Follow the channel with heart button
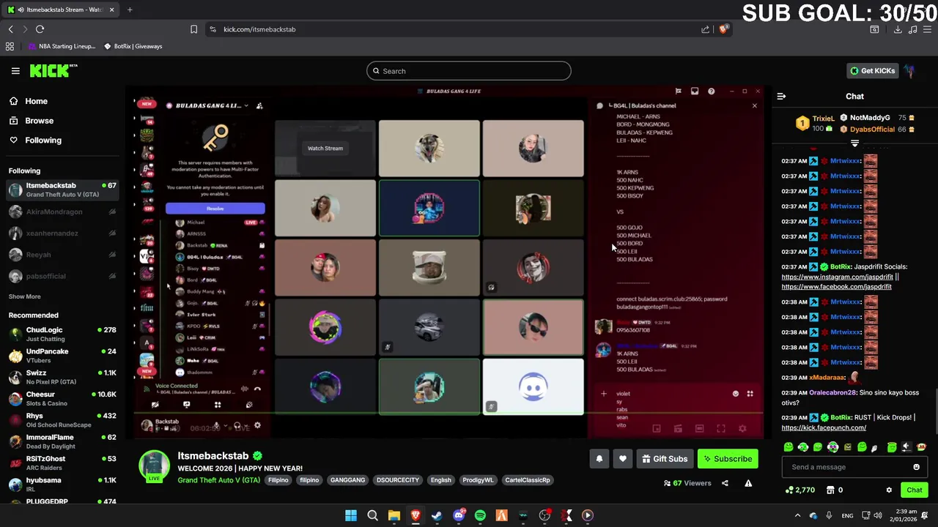The image size is (938, 527). (x=623, y=459)
